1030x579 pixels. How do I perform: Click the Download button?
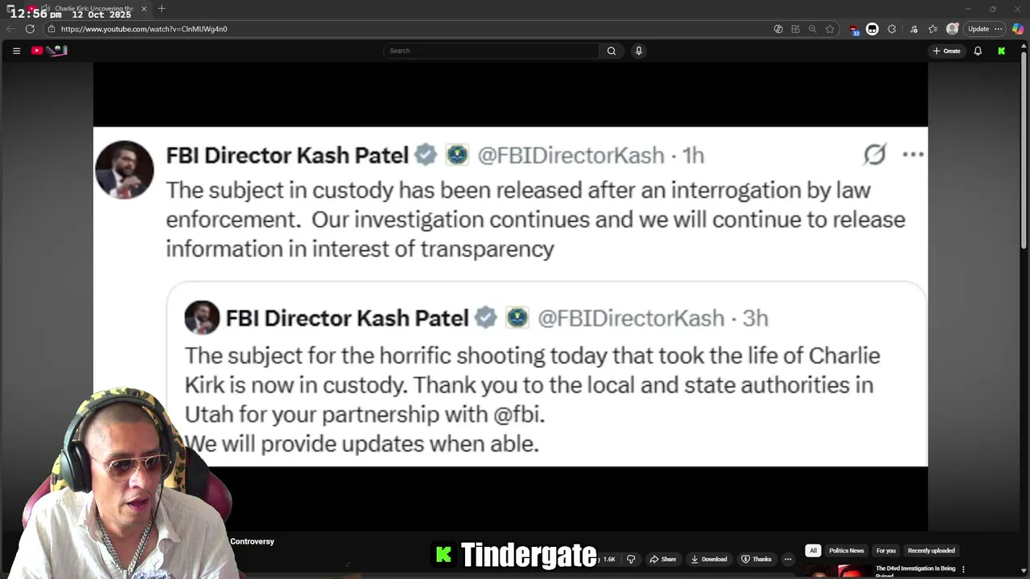click(x=708, y=559)
